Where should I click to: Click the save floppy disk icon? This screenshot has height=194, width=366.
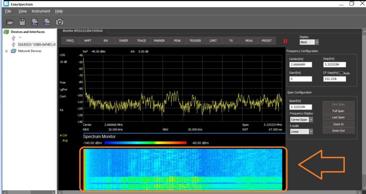(22, 21)
